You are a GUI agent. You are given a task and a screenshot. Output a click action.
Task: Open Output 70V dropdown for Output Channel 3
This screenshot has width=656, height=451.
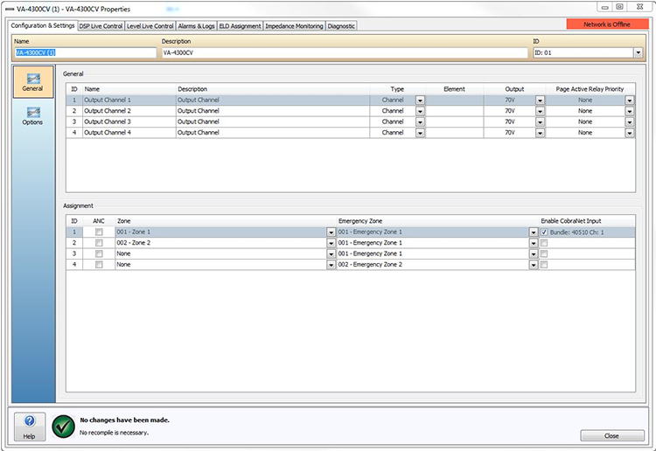tap(541, 122)
